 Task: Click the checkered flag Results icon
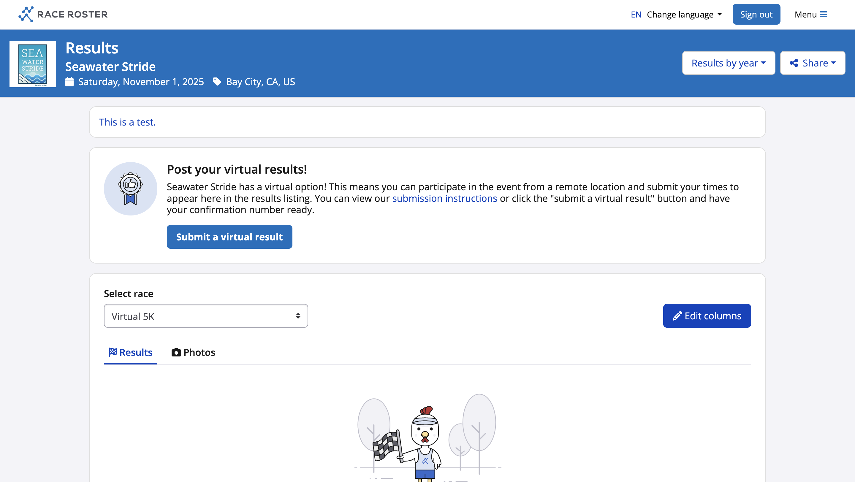tap(113, 352)
